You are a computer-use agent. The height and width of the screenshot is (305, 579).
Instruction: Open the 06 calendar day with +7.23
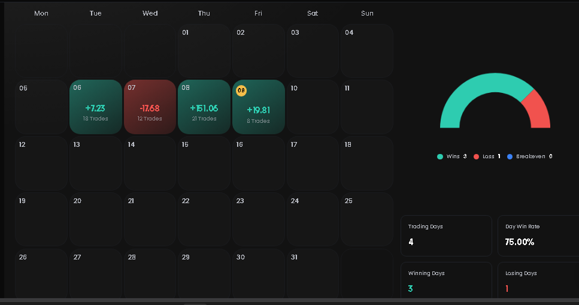pyautogui.click(x=96, y=107)
